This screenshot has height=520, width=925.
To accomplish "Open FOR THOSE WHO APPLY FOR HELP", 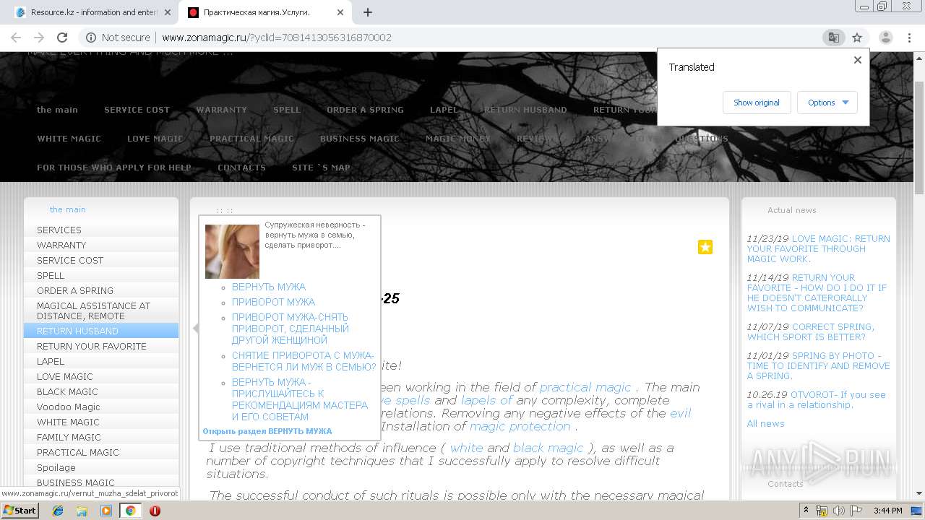I will [x=114, y=168].
